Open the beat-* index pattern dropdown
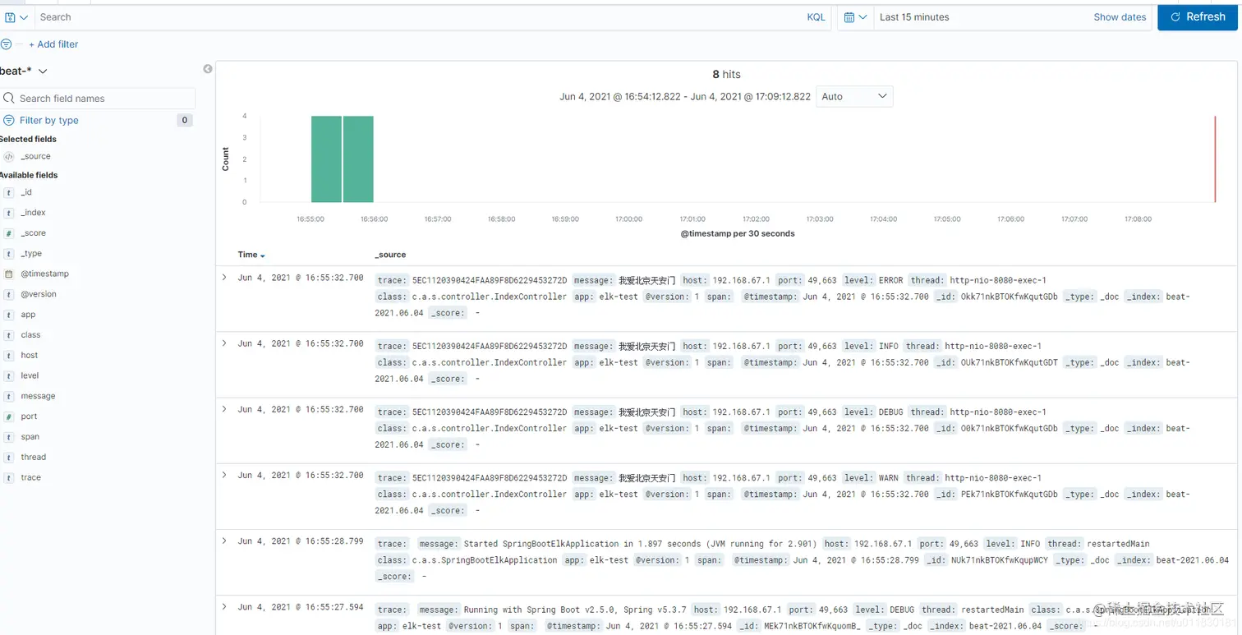 [25, 71]
